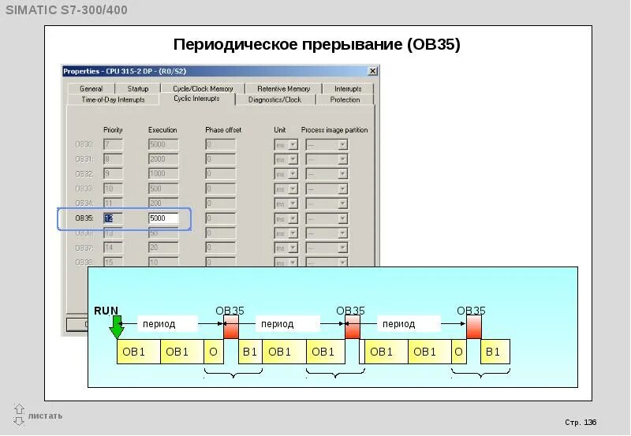Click OB37 execution field showing 20

point(163,248)
